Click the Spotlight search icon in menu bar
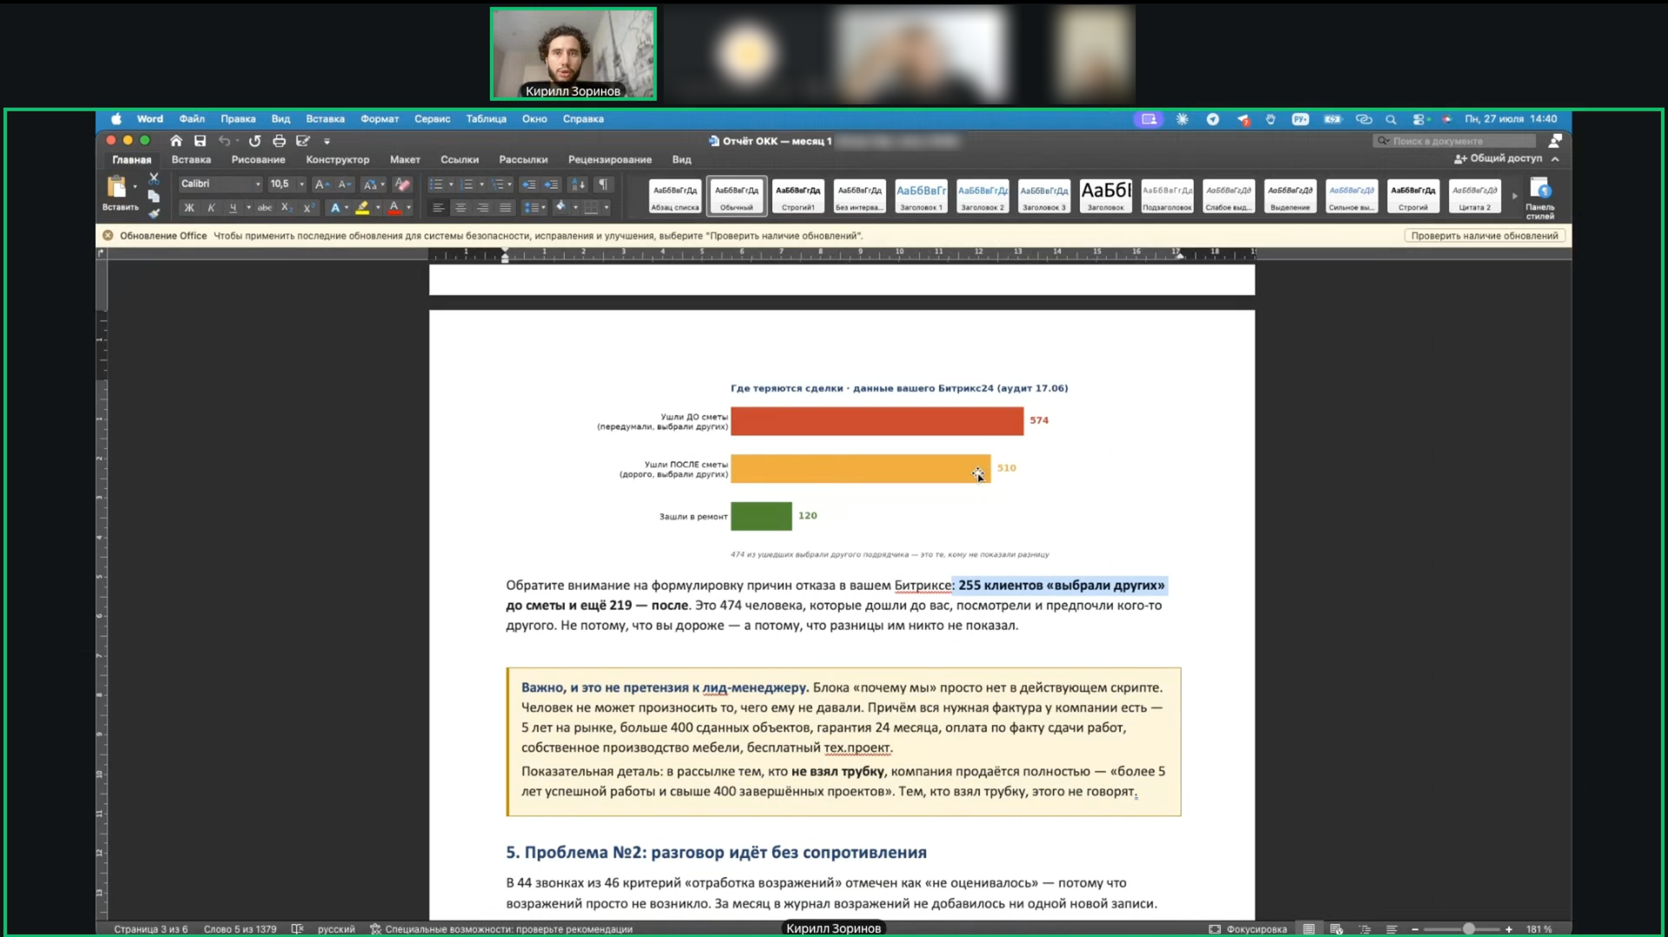This screenshot has width=1668, height=937. click(1391, 119)
